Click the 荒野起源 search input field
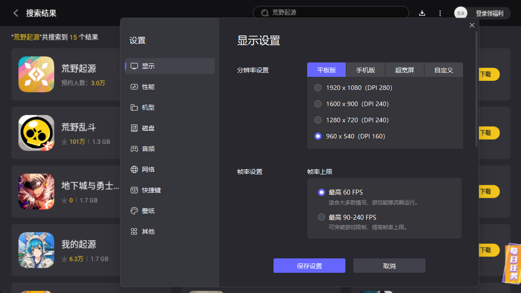The image size is (521, 293). point(331,13)
